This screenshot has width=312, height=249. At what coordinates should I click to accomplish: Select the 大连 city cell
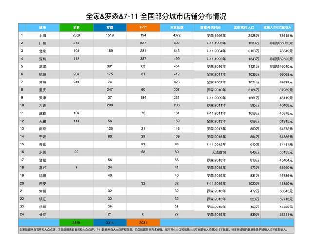click(x=42, y=105)
